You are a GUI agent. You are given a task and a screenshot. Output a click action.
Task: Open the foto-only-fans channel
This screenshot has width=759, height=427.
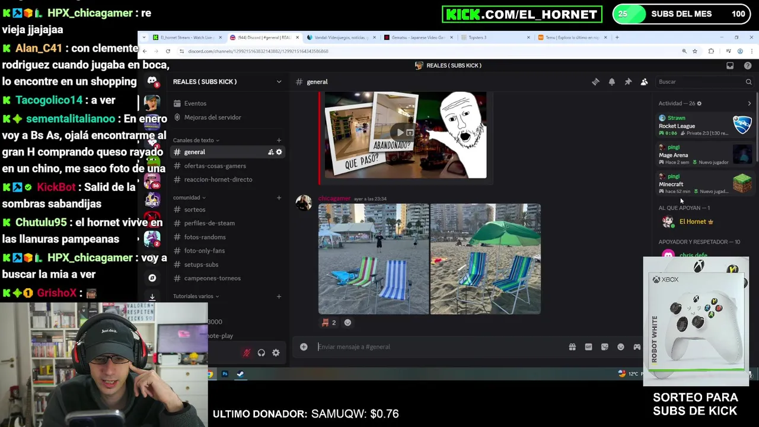click(227, 251)
